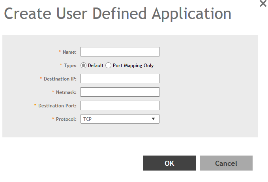
Task: Click the Netmask label
Action: [x=66, y=92]
